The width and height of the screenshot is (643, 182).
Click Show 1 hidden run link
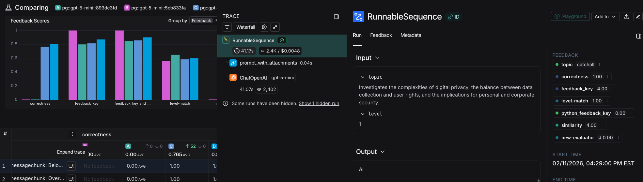[319, 103]
